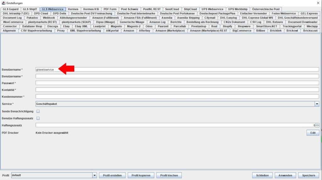Select the Brickscout tab
Image resolution: width=322 pixels, height=180 pixels.
[310, 31]
